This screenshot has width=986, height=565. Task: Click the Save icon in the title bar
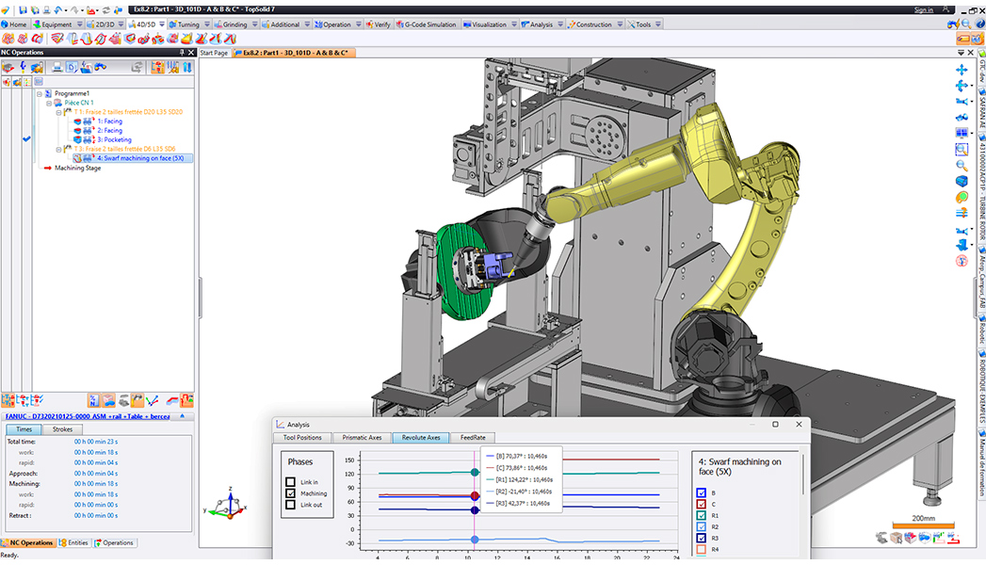click(x=23, y=9)
